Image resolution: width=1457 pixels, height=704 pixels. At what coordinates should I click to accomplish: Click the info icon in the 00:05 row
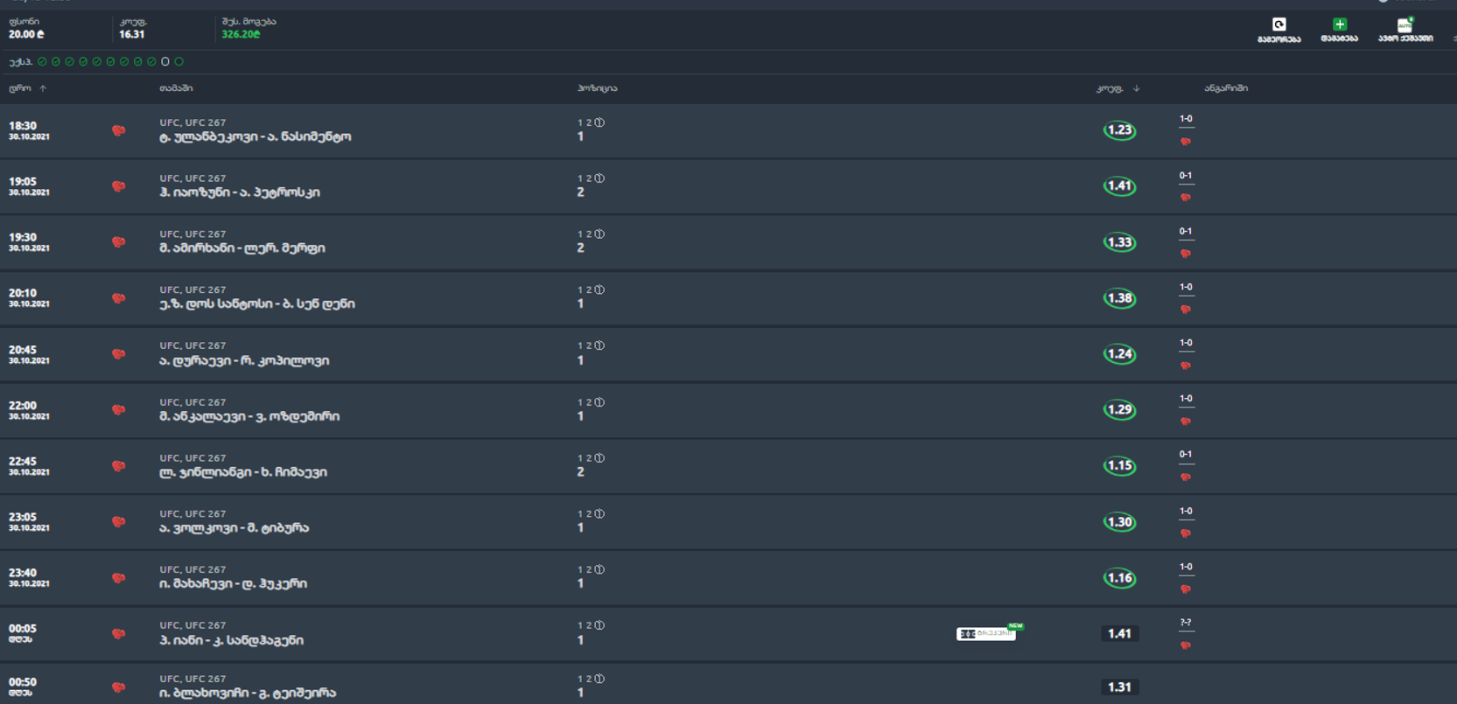pos(599,625)
